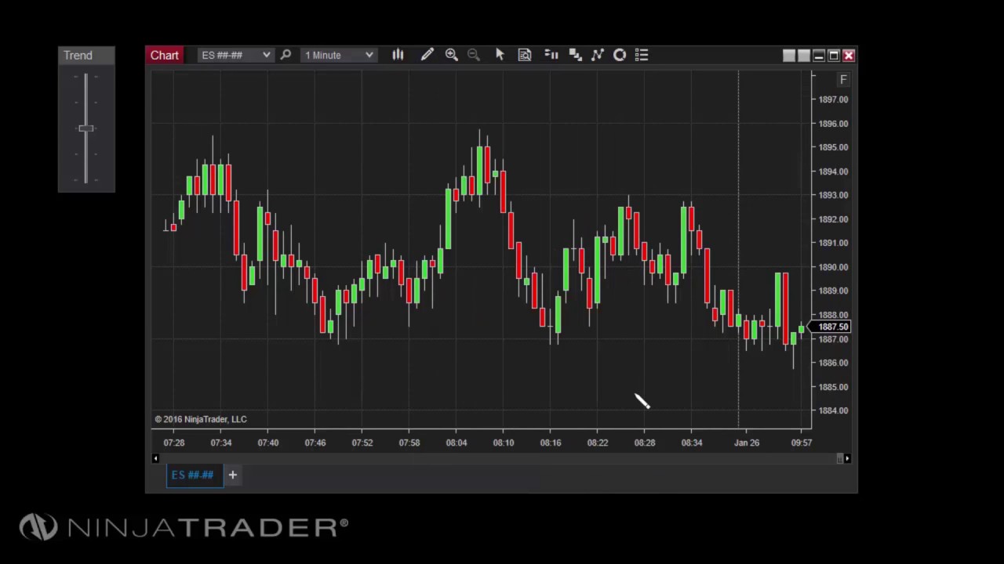
Task: Click the red Chart title label
Action: click(x=165, y=55)
